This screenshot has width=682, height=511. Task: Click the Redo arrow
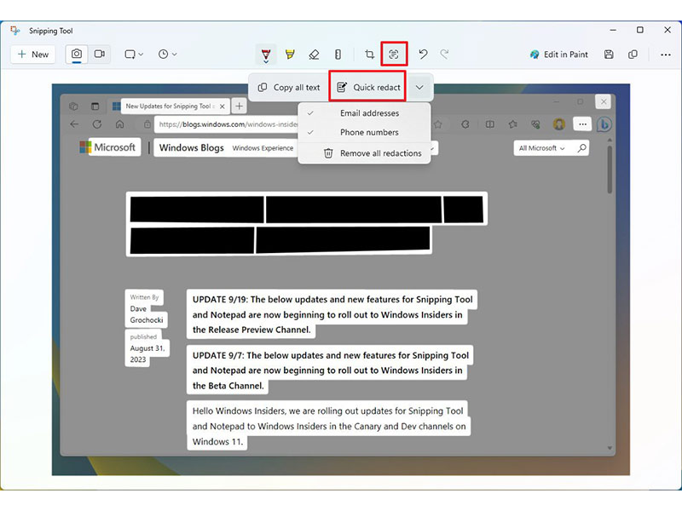coord(444,55)
